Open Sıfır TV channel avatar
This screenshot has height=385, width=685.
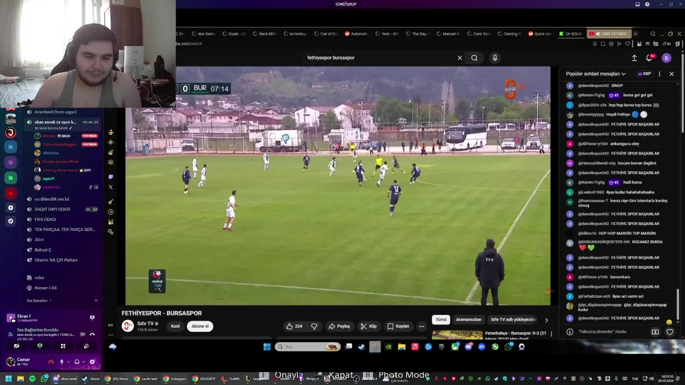click(128, 326)
